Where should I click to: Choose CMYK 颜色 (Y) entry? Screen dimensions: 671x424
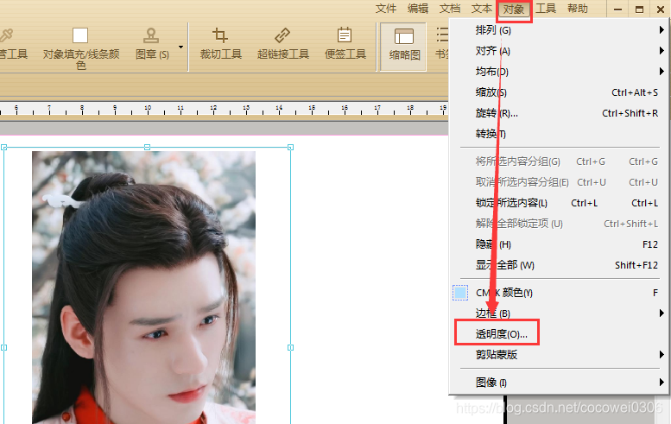[x=559, y=293]
